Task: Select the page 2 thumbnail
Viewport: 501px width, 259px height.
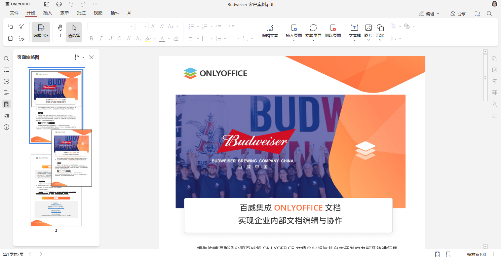Action: pos(56,190)
